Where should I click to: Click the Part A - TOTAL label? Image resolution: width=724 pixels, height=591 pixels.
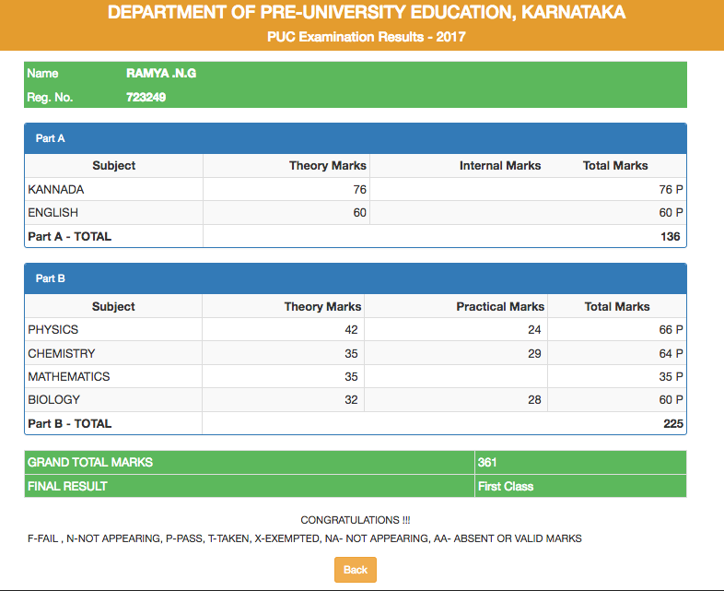70,237
